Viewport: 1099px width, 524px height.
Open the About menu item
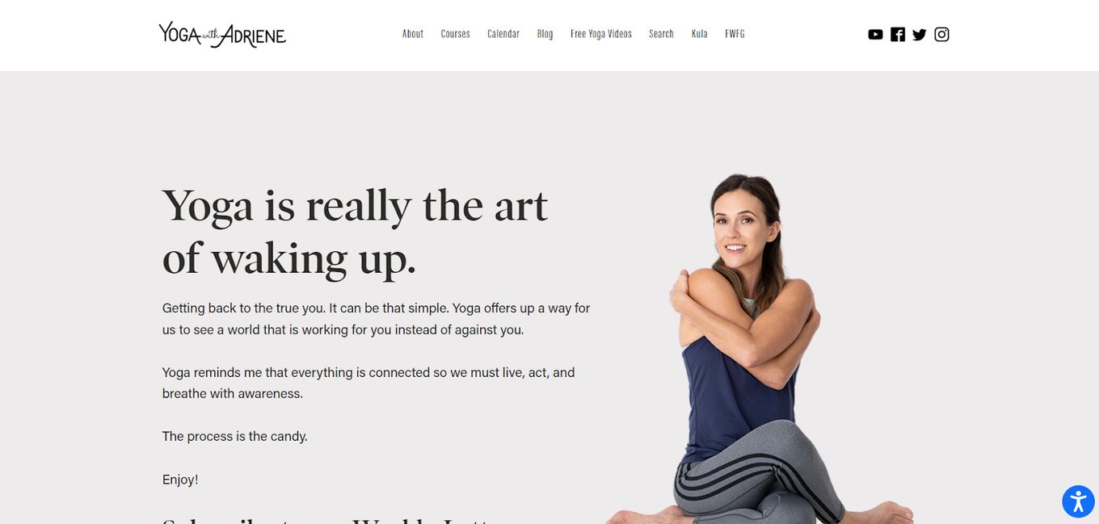[x=413, y=34]
